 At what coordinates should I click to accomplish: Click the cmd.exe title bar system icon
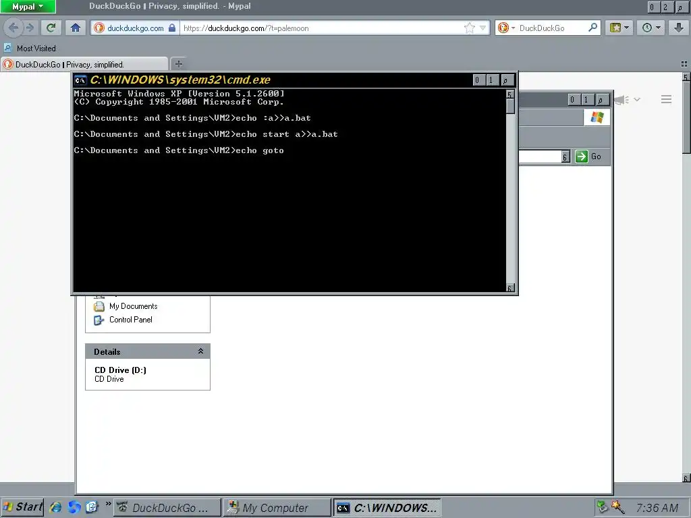coord(80,80)
